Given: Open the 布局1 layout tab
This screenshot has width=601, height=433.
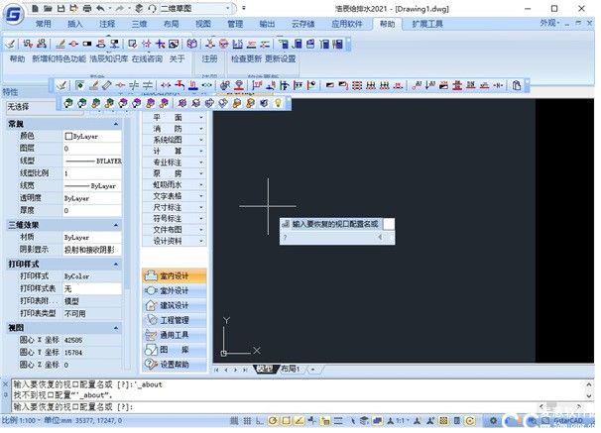Looking at the screenshot, I should [x=289, y=369].
